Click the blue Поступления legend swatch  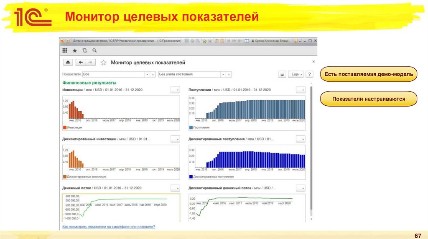click(x=191, y=127)
